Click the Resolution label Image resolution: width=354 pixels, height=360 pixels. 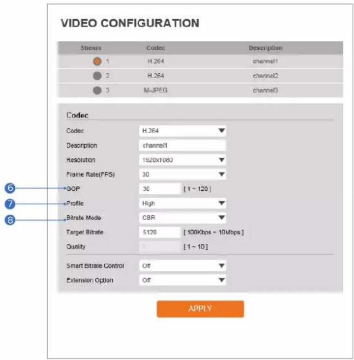[x=81, y=160]
